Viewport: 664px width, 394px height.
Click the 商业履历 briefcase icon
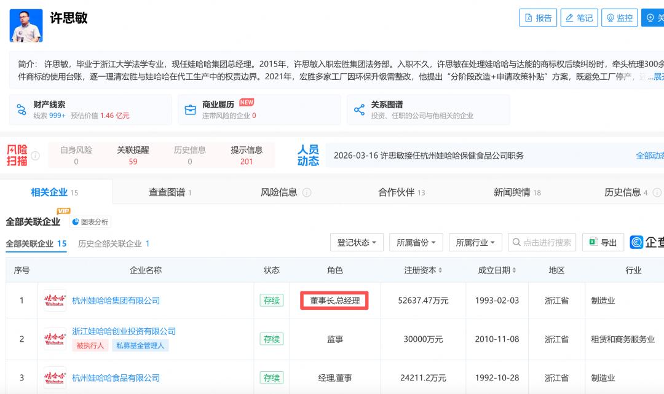coord(191,110)
